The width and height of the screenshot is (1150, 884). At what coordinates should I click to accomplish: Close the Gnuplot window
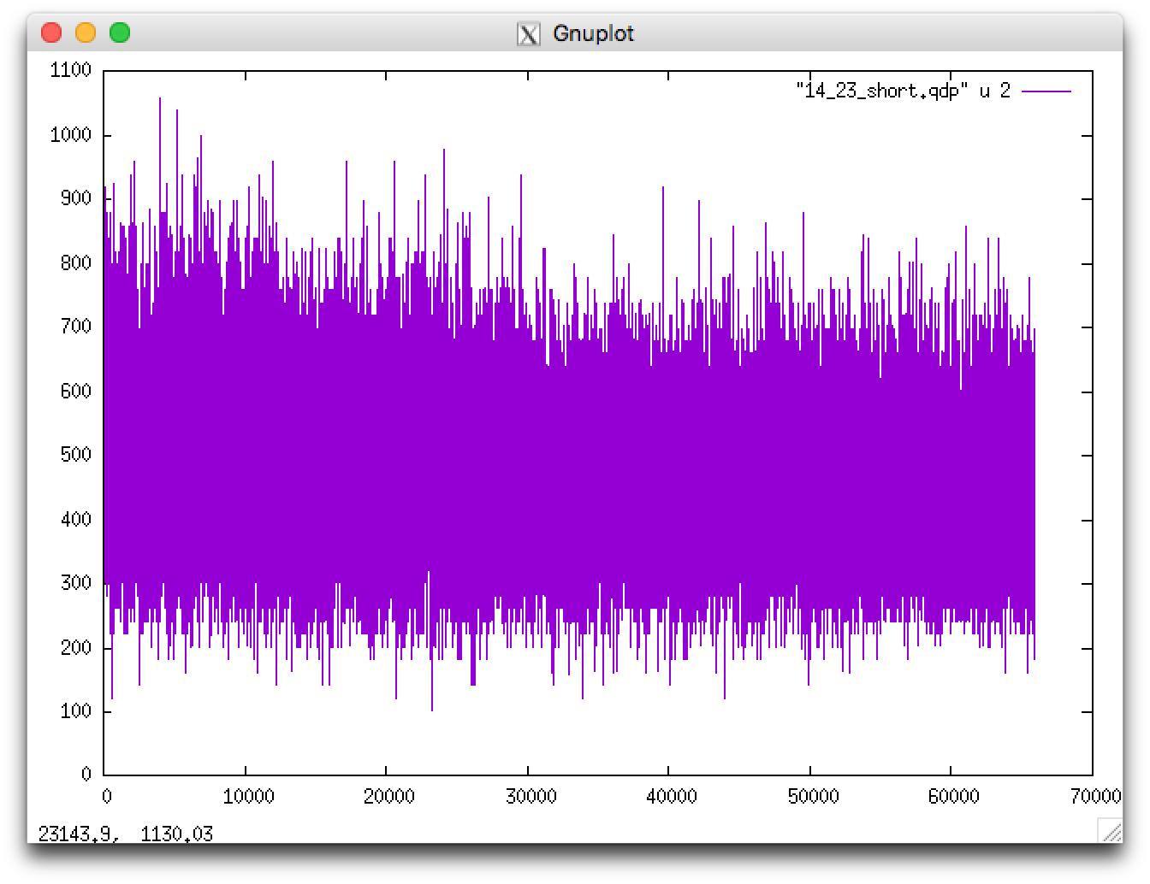point(51,32)
